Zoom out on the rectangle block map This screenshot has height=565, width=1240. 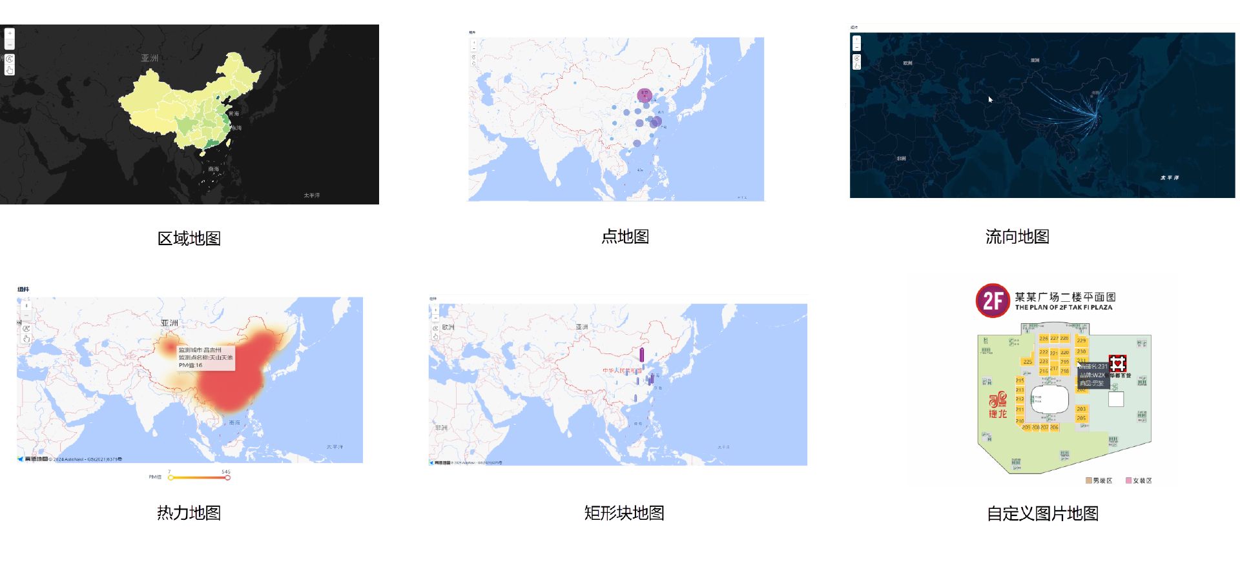pos(435,318)
